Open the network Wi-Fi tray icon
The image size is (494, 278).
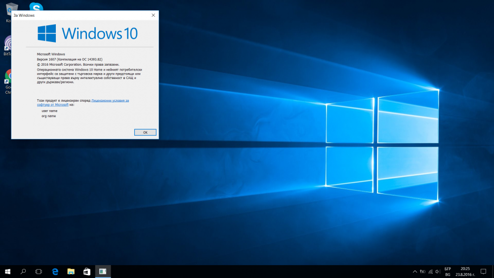[x=430, y=272]
